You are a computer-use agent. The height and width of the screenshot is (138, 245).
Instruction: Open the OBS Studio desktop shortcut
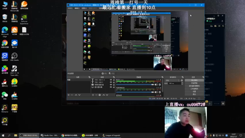(x=14, y=57)
